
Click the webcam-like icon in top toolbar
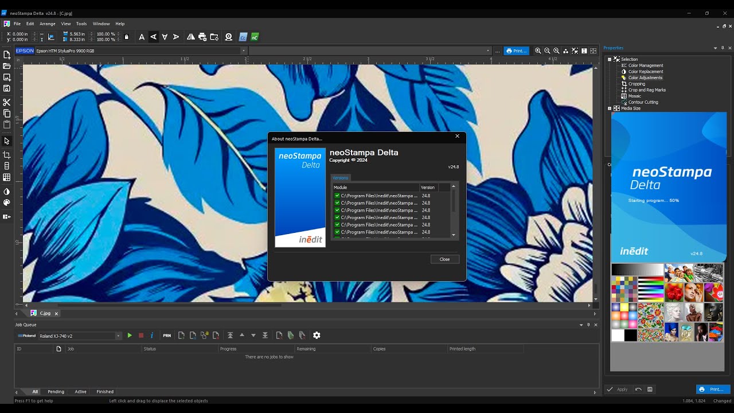[229, 37]
